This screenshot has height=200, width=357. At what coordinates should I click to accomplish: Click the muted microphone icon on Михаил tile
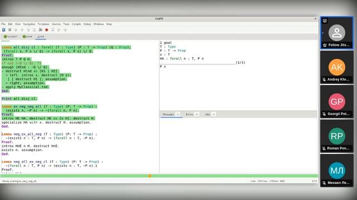pos(324,183)
